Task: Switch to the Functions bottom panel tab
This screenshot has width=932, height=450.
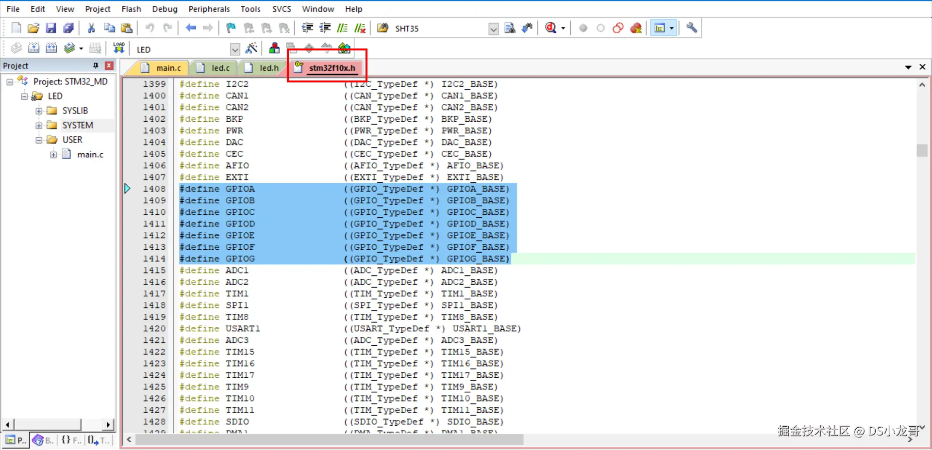Action: [x=71, y=440]
